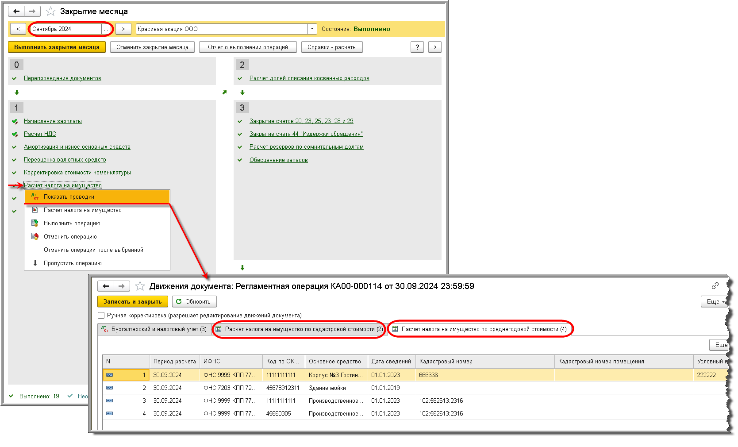The width and height of the screenshot is (738, 447).
Task: Expand more commands arrow near help
Action: [x=435, y=47]
